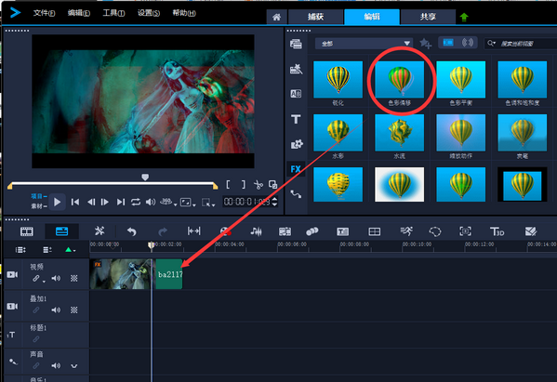Screen dimensions: 557x382
Task: Step to previous frame
Action: pos(91,202)
